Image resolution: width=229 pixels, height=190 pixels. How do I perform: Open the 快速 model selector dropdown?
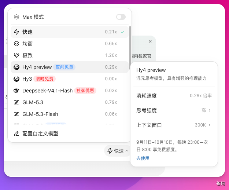pyautogui.click(x=117, y=151)
